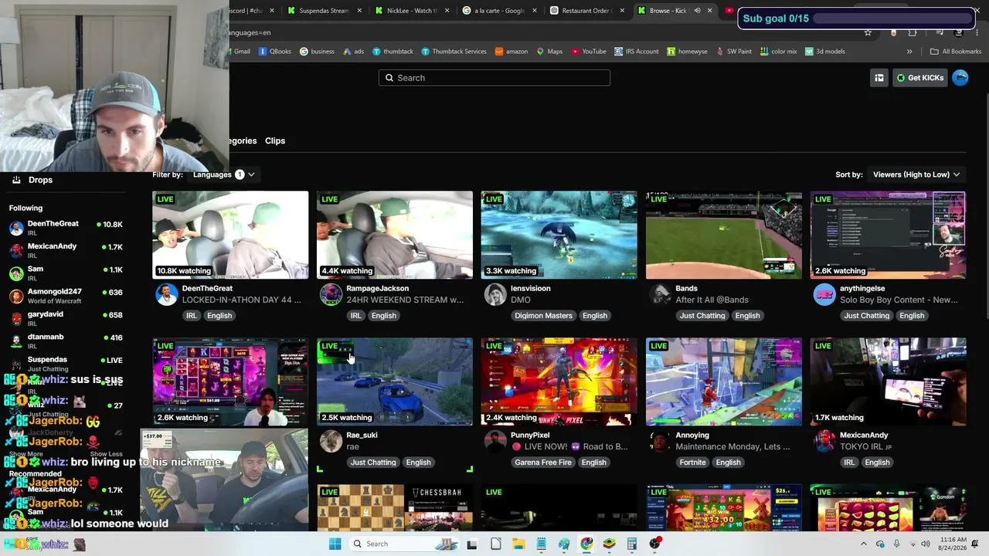
Task: Open the Annoying Fortnite stream thumbnail
Action: 723,381
